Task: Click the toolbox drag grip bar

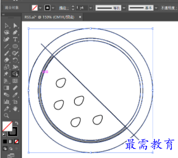Action: coord(11,18)
